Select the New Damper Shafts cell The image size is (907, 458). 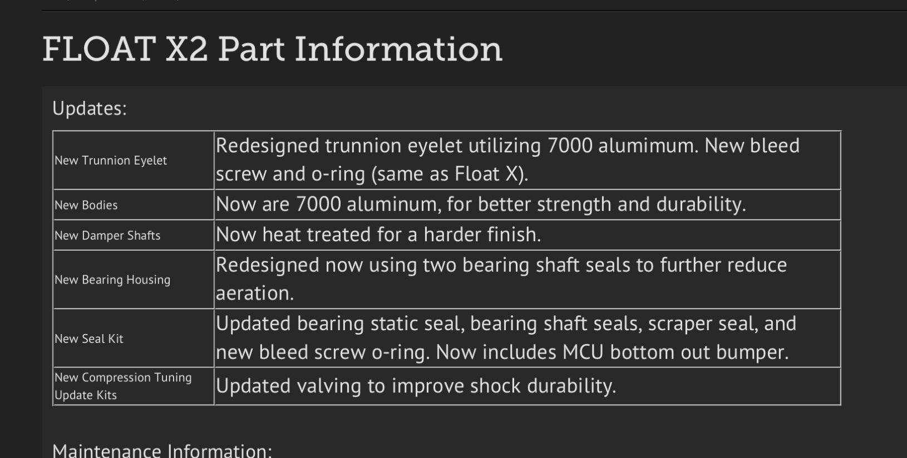coord(107,236)
